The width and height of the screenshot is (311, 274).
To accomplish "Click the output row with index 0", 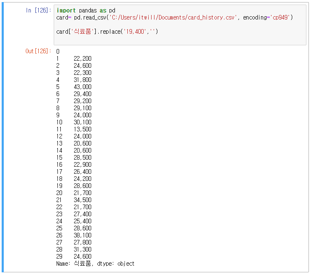I will [58, 52].
